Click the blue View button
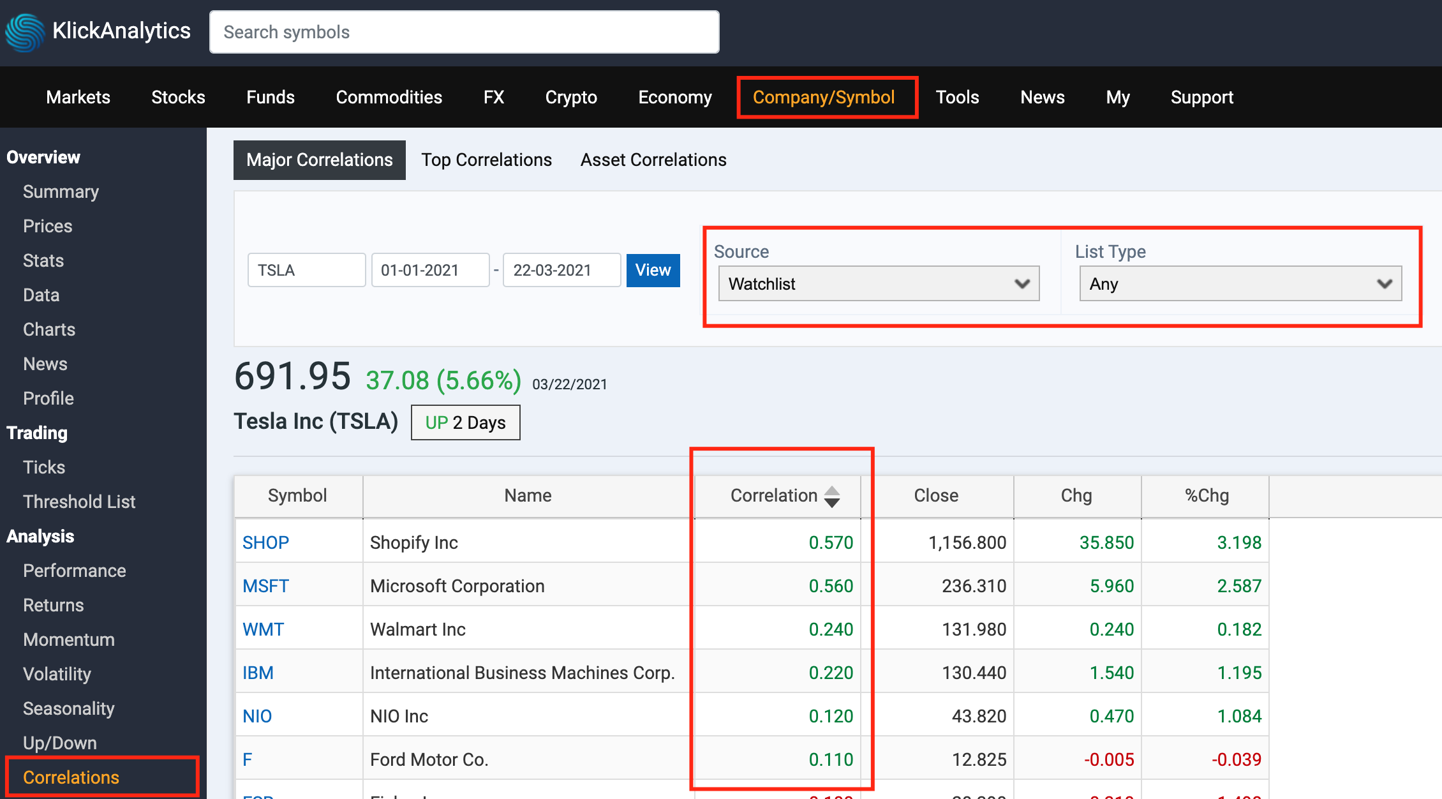 [x=653, y=270]
